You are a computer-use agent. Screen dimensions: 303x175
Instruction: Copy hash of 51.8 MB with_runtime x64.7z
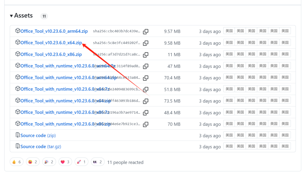[x=146, y=90]
